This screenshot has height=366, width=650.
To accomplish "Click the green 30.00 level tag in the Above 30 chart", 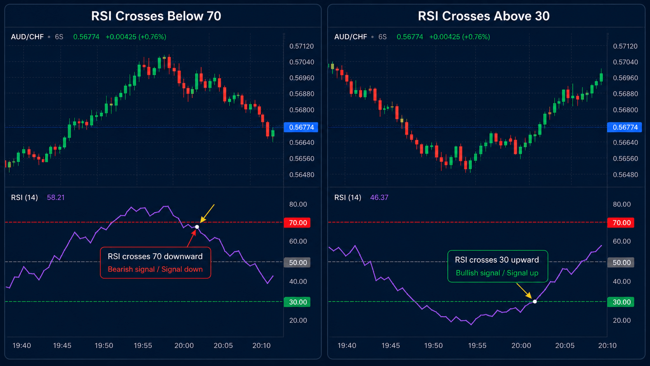I will pyautogui.click(x=621, y=302).
